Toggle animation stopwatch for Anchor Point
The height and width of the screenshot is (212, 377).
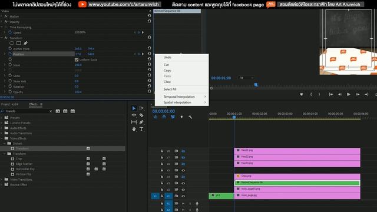(x=10, y=48)
